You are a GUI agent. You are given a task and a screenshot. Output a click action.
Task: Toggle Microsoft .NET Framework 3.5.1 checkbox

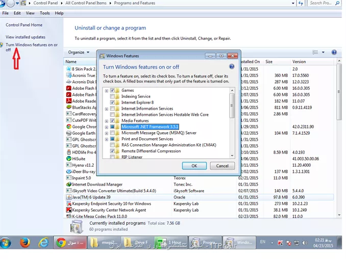click(112, 127)
